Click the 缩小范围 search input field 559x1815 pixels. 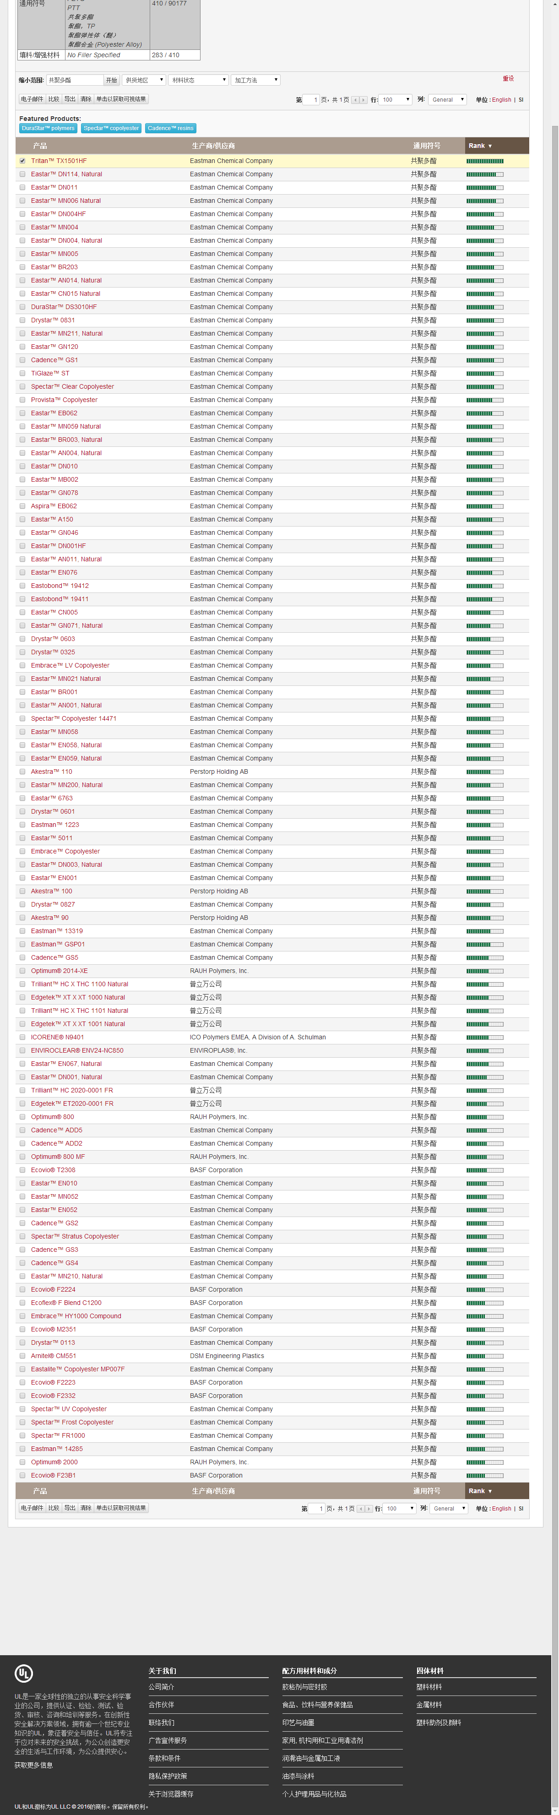click(x=75, y=80)
